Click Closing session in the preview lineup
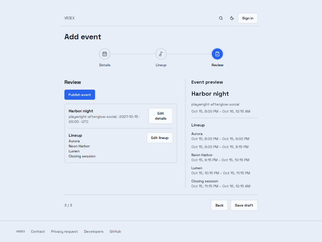The image size is (322, 242). [x=205, y=181]
